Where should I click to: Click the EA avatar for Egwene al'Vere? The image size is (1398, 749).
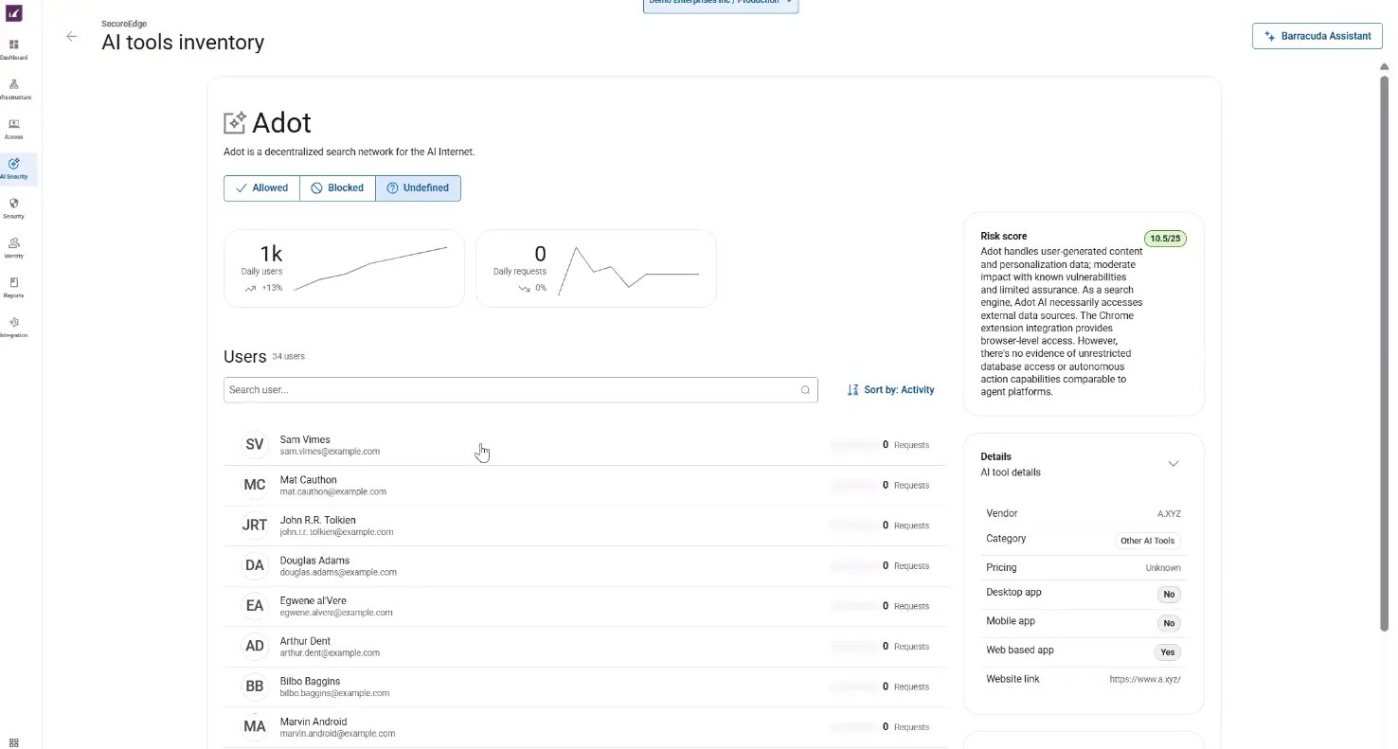point(255,606)
